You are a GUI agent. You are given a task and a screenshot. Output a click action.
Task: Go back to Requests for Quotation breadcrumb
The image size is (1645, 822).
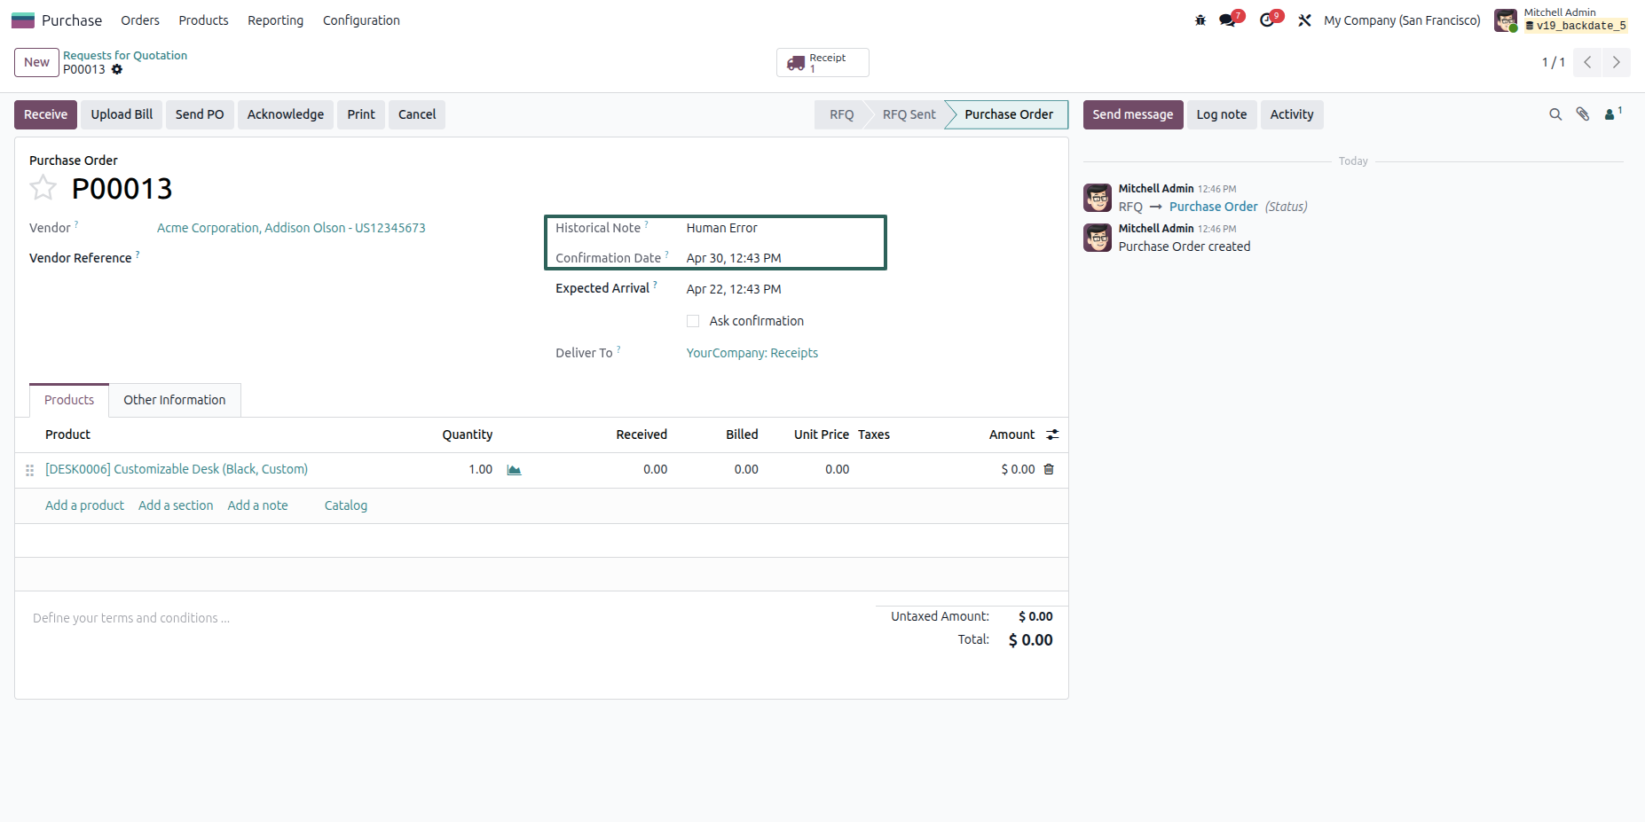coord(125,55)
